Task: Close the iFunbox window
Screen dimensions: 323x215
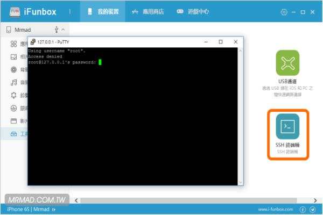Action: pos(312,12)
